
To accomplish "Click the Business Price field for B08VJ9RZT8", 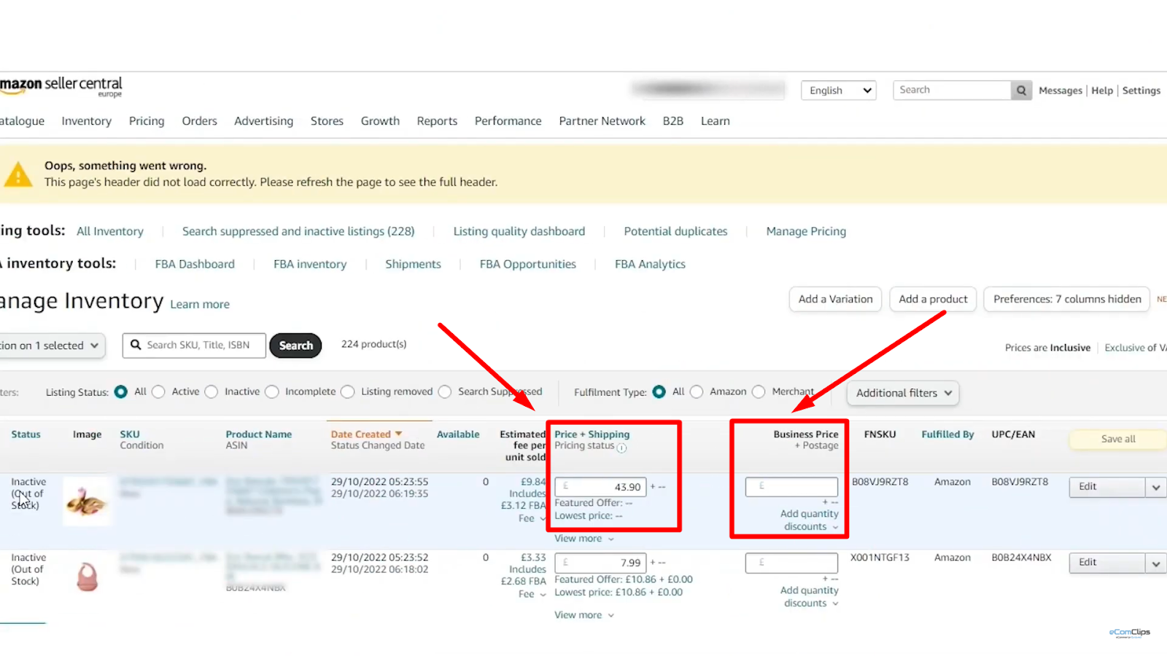I will 791,487.
